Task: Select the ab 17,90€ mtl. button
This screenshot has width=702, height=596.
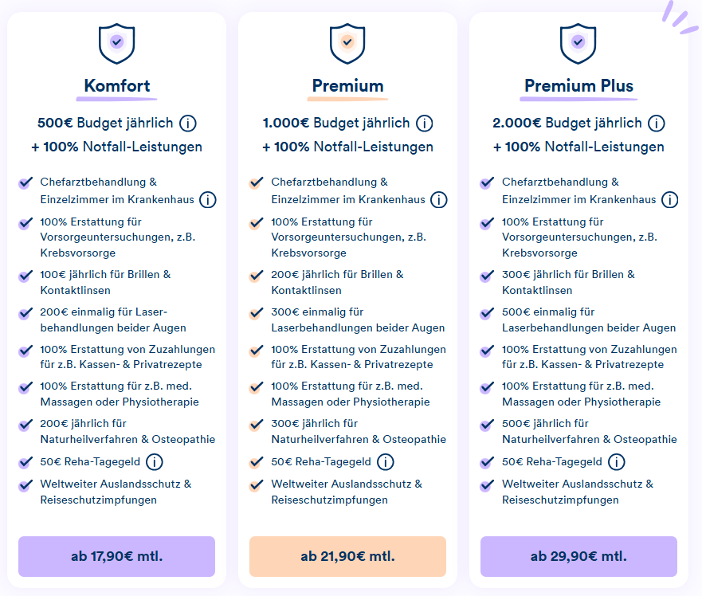Action: click(x=116, y=556)
